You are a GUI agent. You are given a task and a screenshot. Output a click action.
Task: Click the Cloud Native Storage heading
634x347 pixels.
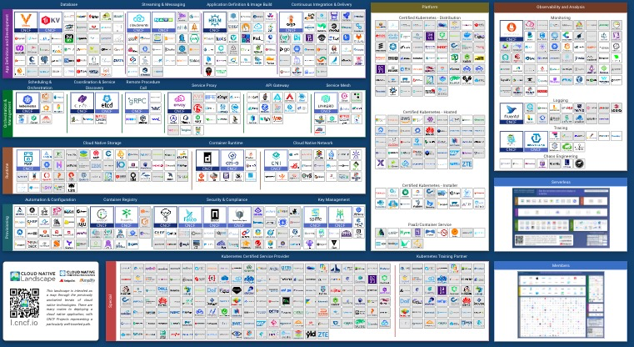102,143
